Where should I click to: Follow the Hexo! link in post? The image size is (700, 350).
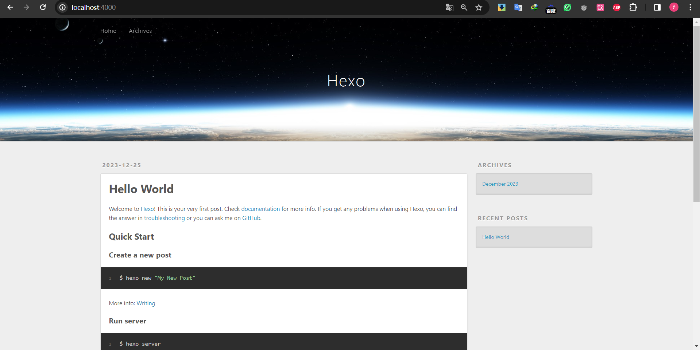coord(148,209)
